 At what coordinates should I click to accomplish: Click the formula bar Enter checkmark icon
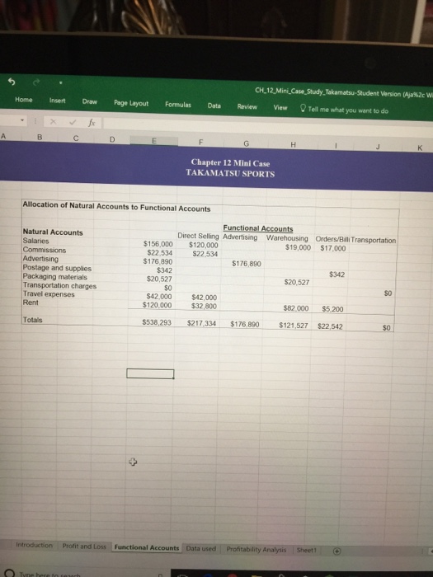(73, 122)
